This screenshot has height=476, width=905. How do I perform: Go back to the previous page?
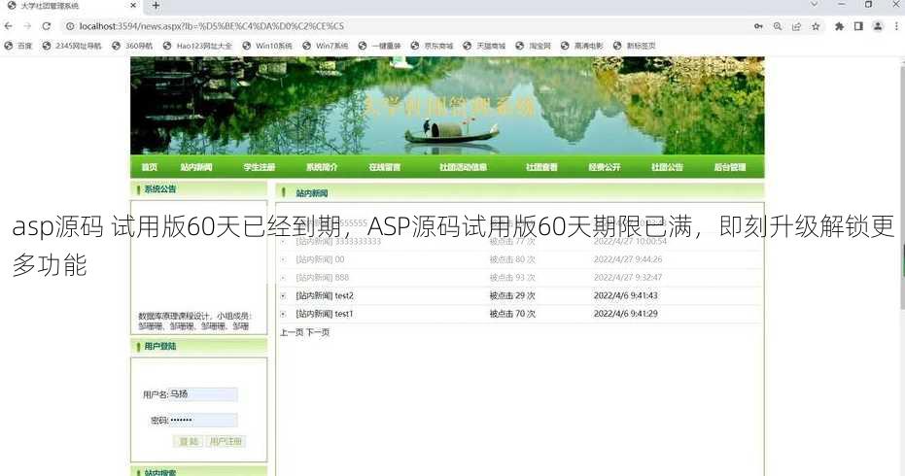[x=8, y=26]
